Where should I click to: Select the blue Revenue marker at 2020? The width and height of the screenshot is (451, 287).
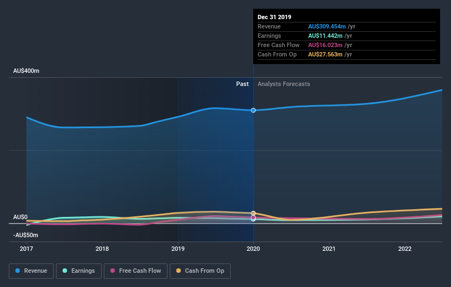253,111
